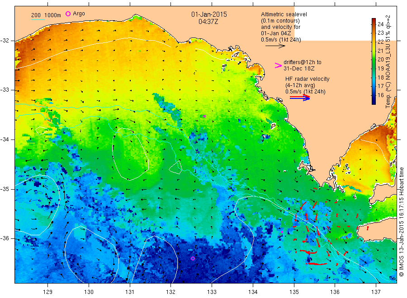Click the temperature color bar
This screenshot has height=298, width=407.
pyautogui.click(x=374, y=61)
